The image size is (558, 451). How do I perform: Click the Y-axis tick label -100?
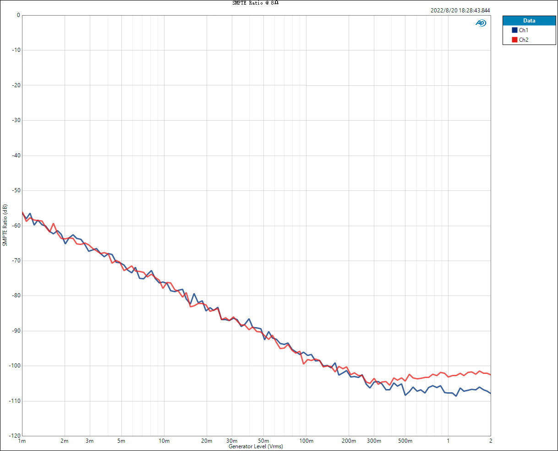click(14, 366)
